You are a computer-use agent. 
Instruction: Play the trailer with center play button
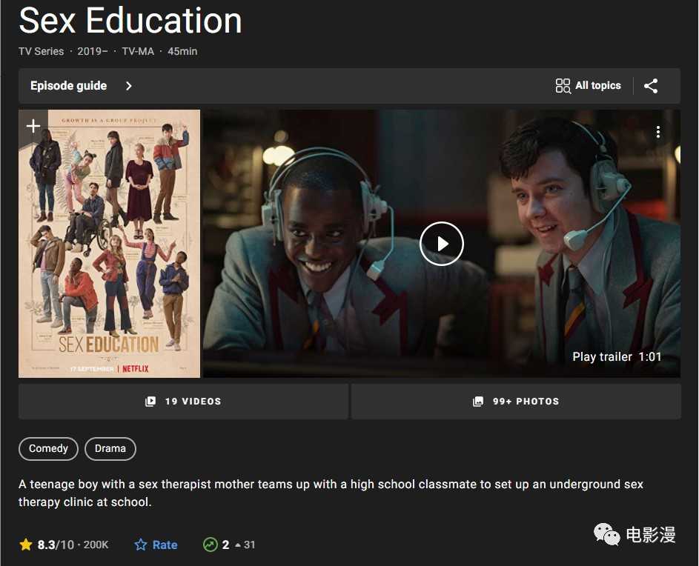click(x=441, y=244)
